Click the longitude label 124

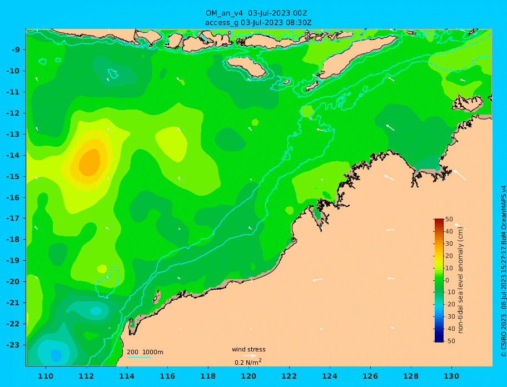330,376
